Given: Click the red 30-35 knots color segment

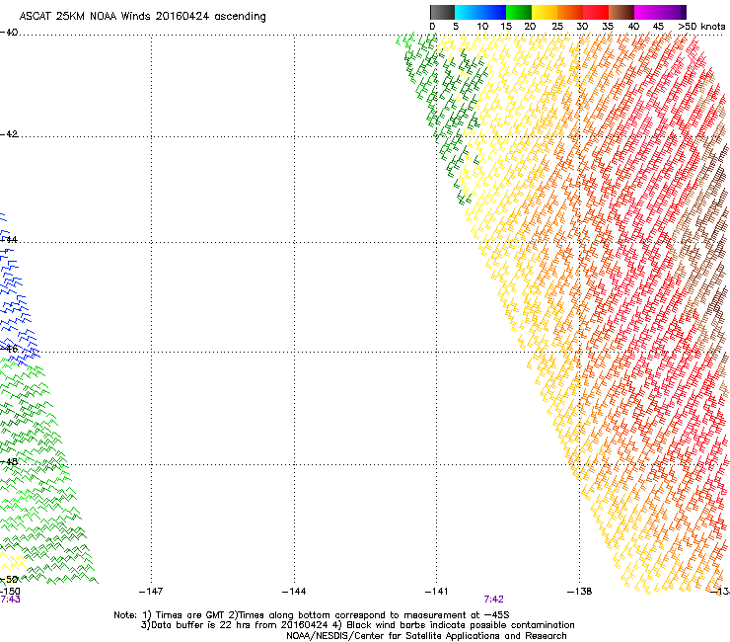Looking at the screenshot, I should coord(596,12).
